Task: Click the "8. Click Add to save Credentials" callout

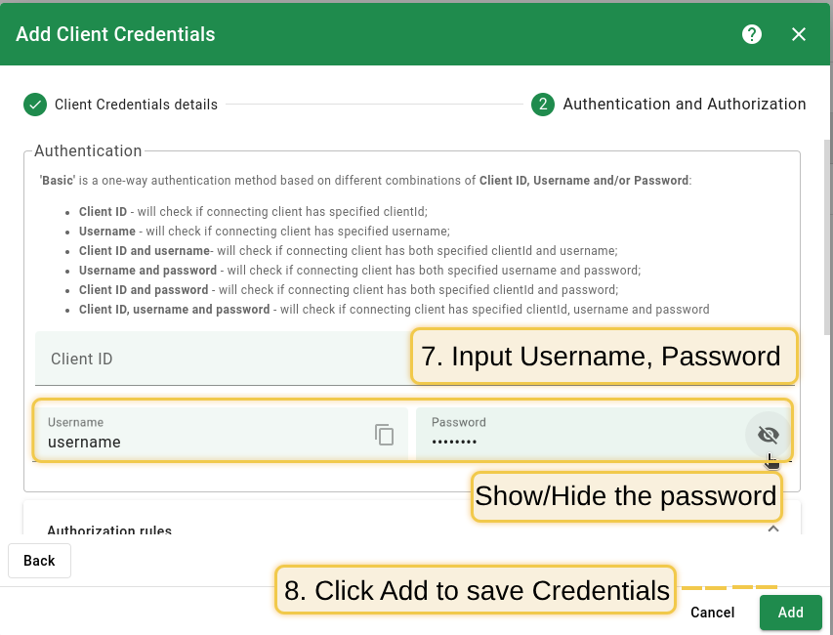Action: pyautogui.click(x=476, y=590)
